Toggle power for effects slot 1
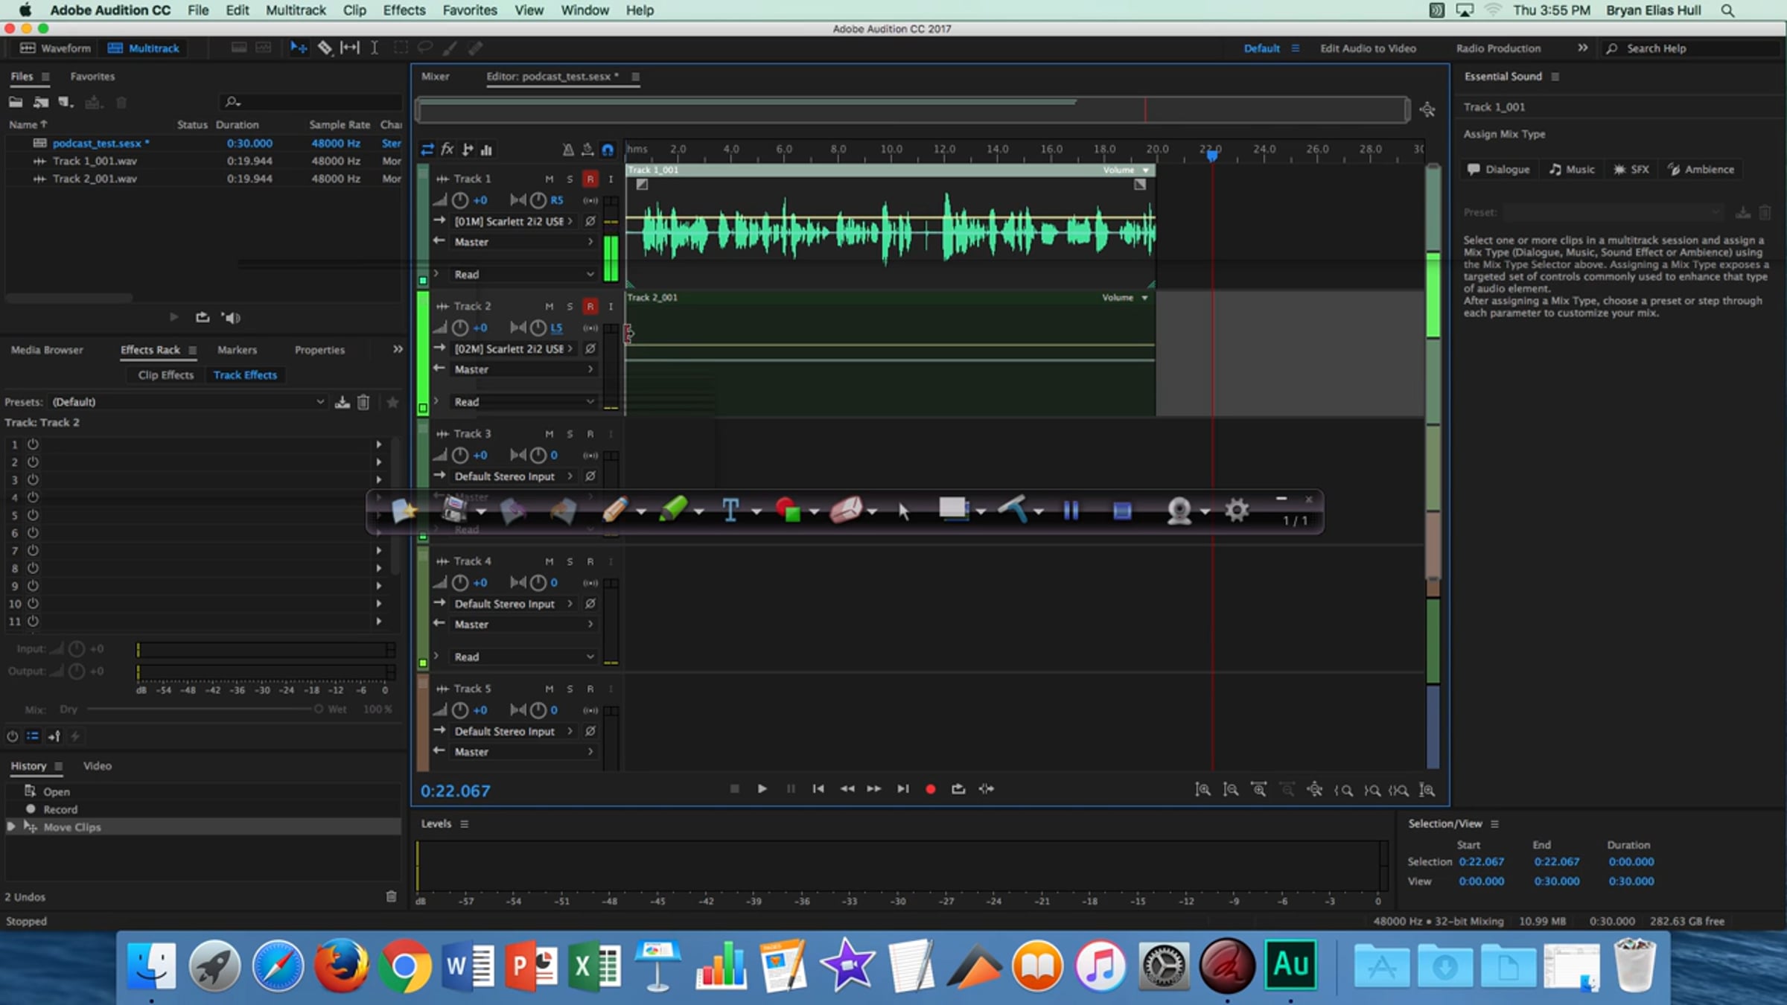This screenshot has width=1787, height=1005. click(33, 444)
